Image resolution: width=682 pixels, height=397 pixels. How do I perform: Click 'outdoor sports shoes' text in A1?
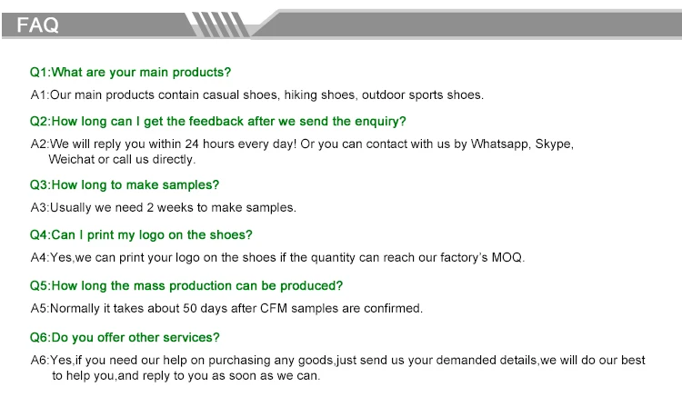[x=422, y=94]
